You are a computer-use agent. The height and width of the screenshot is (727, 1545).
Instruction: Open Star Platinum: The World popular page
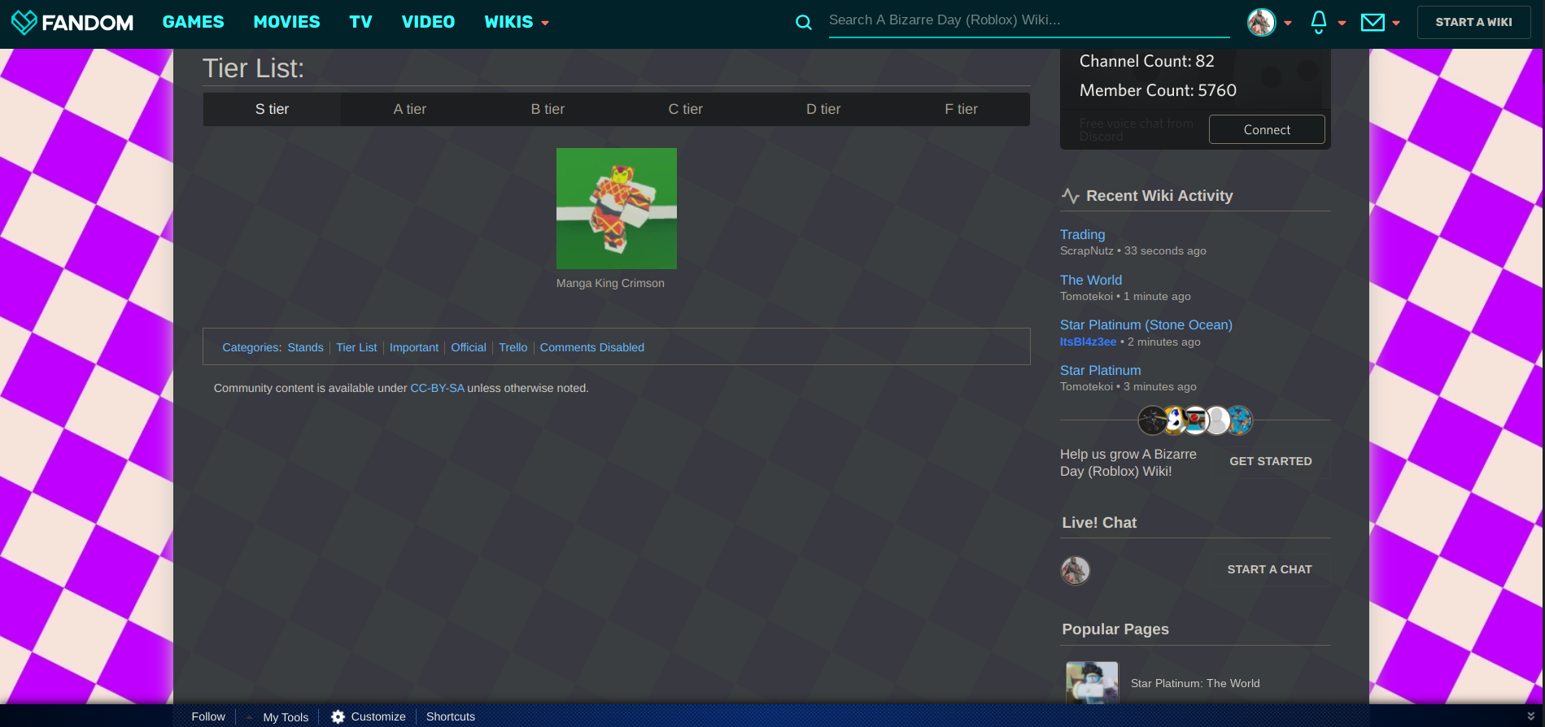pos(1195,683)
